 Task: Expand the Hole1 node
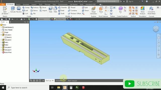tap(1, 42)
